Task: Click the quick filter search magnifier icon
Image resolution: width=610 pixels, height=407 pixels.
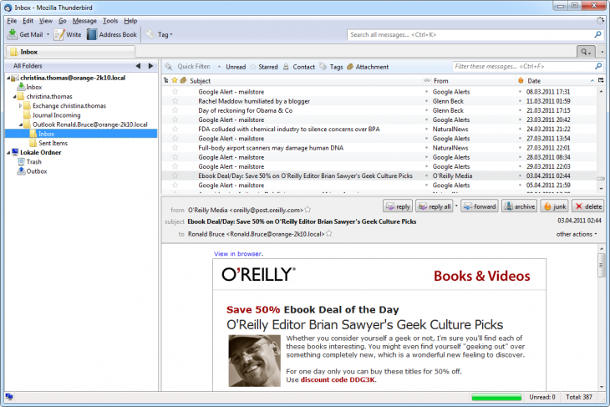Action: pos(598,67)
